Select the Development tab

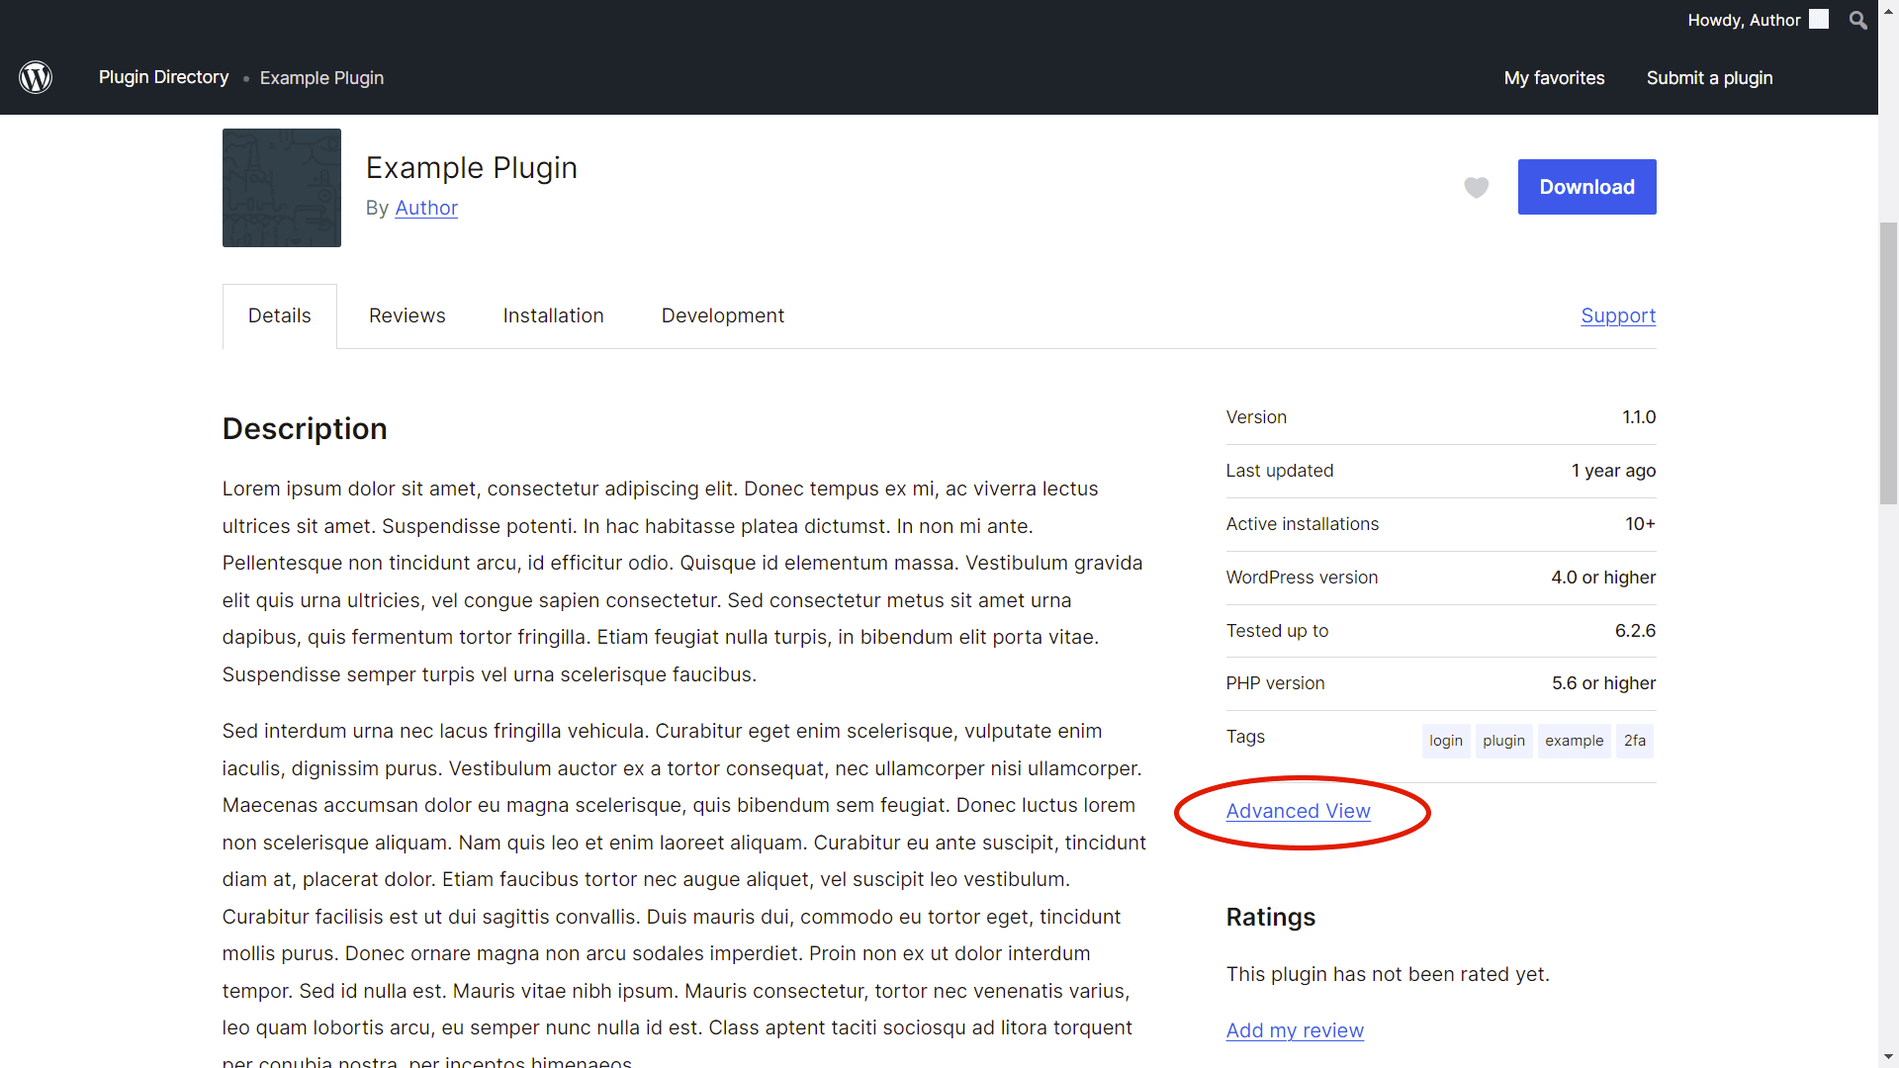(x=722, y=315)
